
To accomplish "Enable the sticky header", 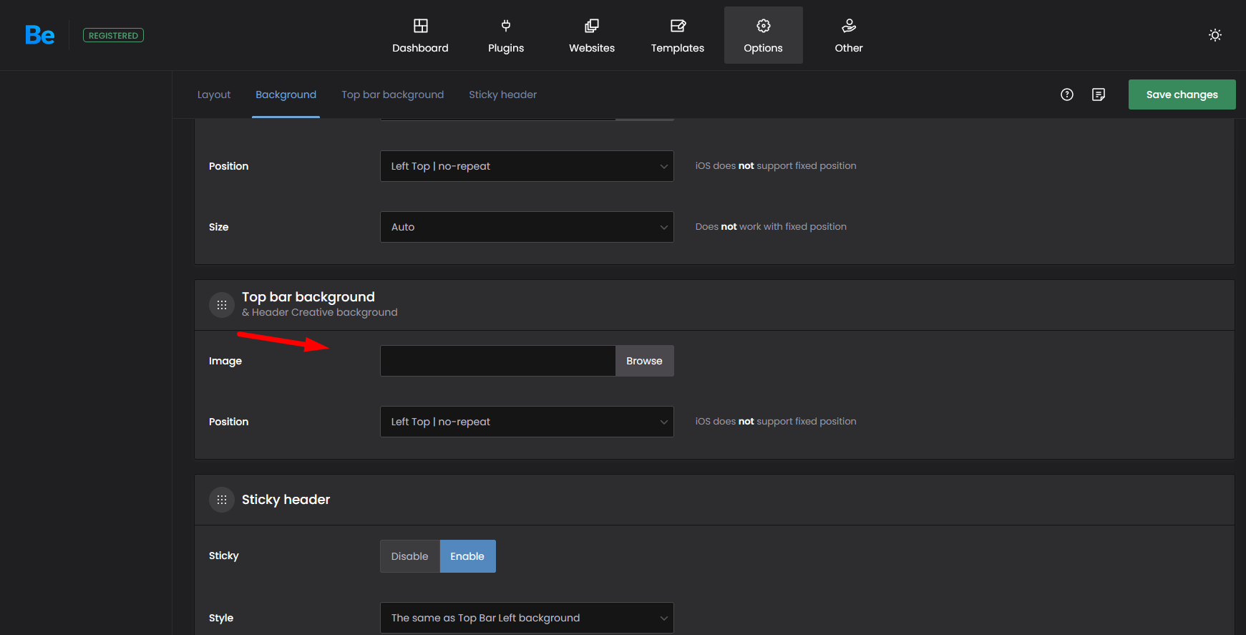I will click(467, 556).
